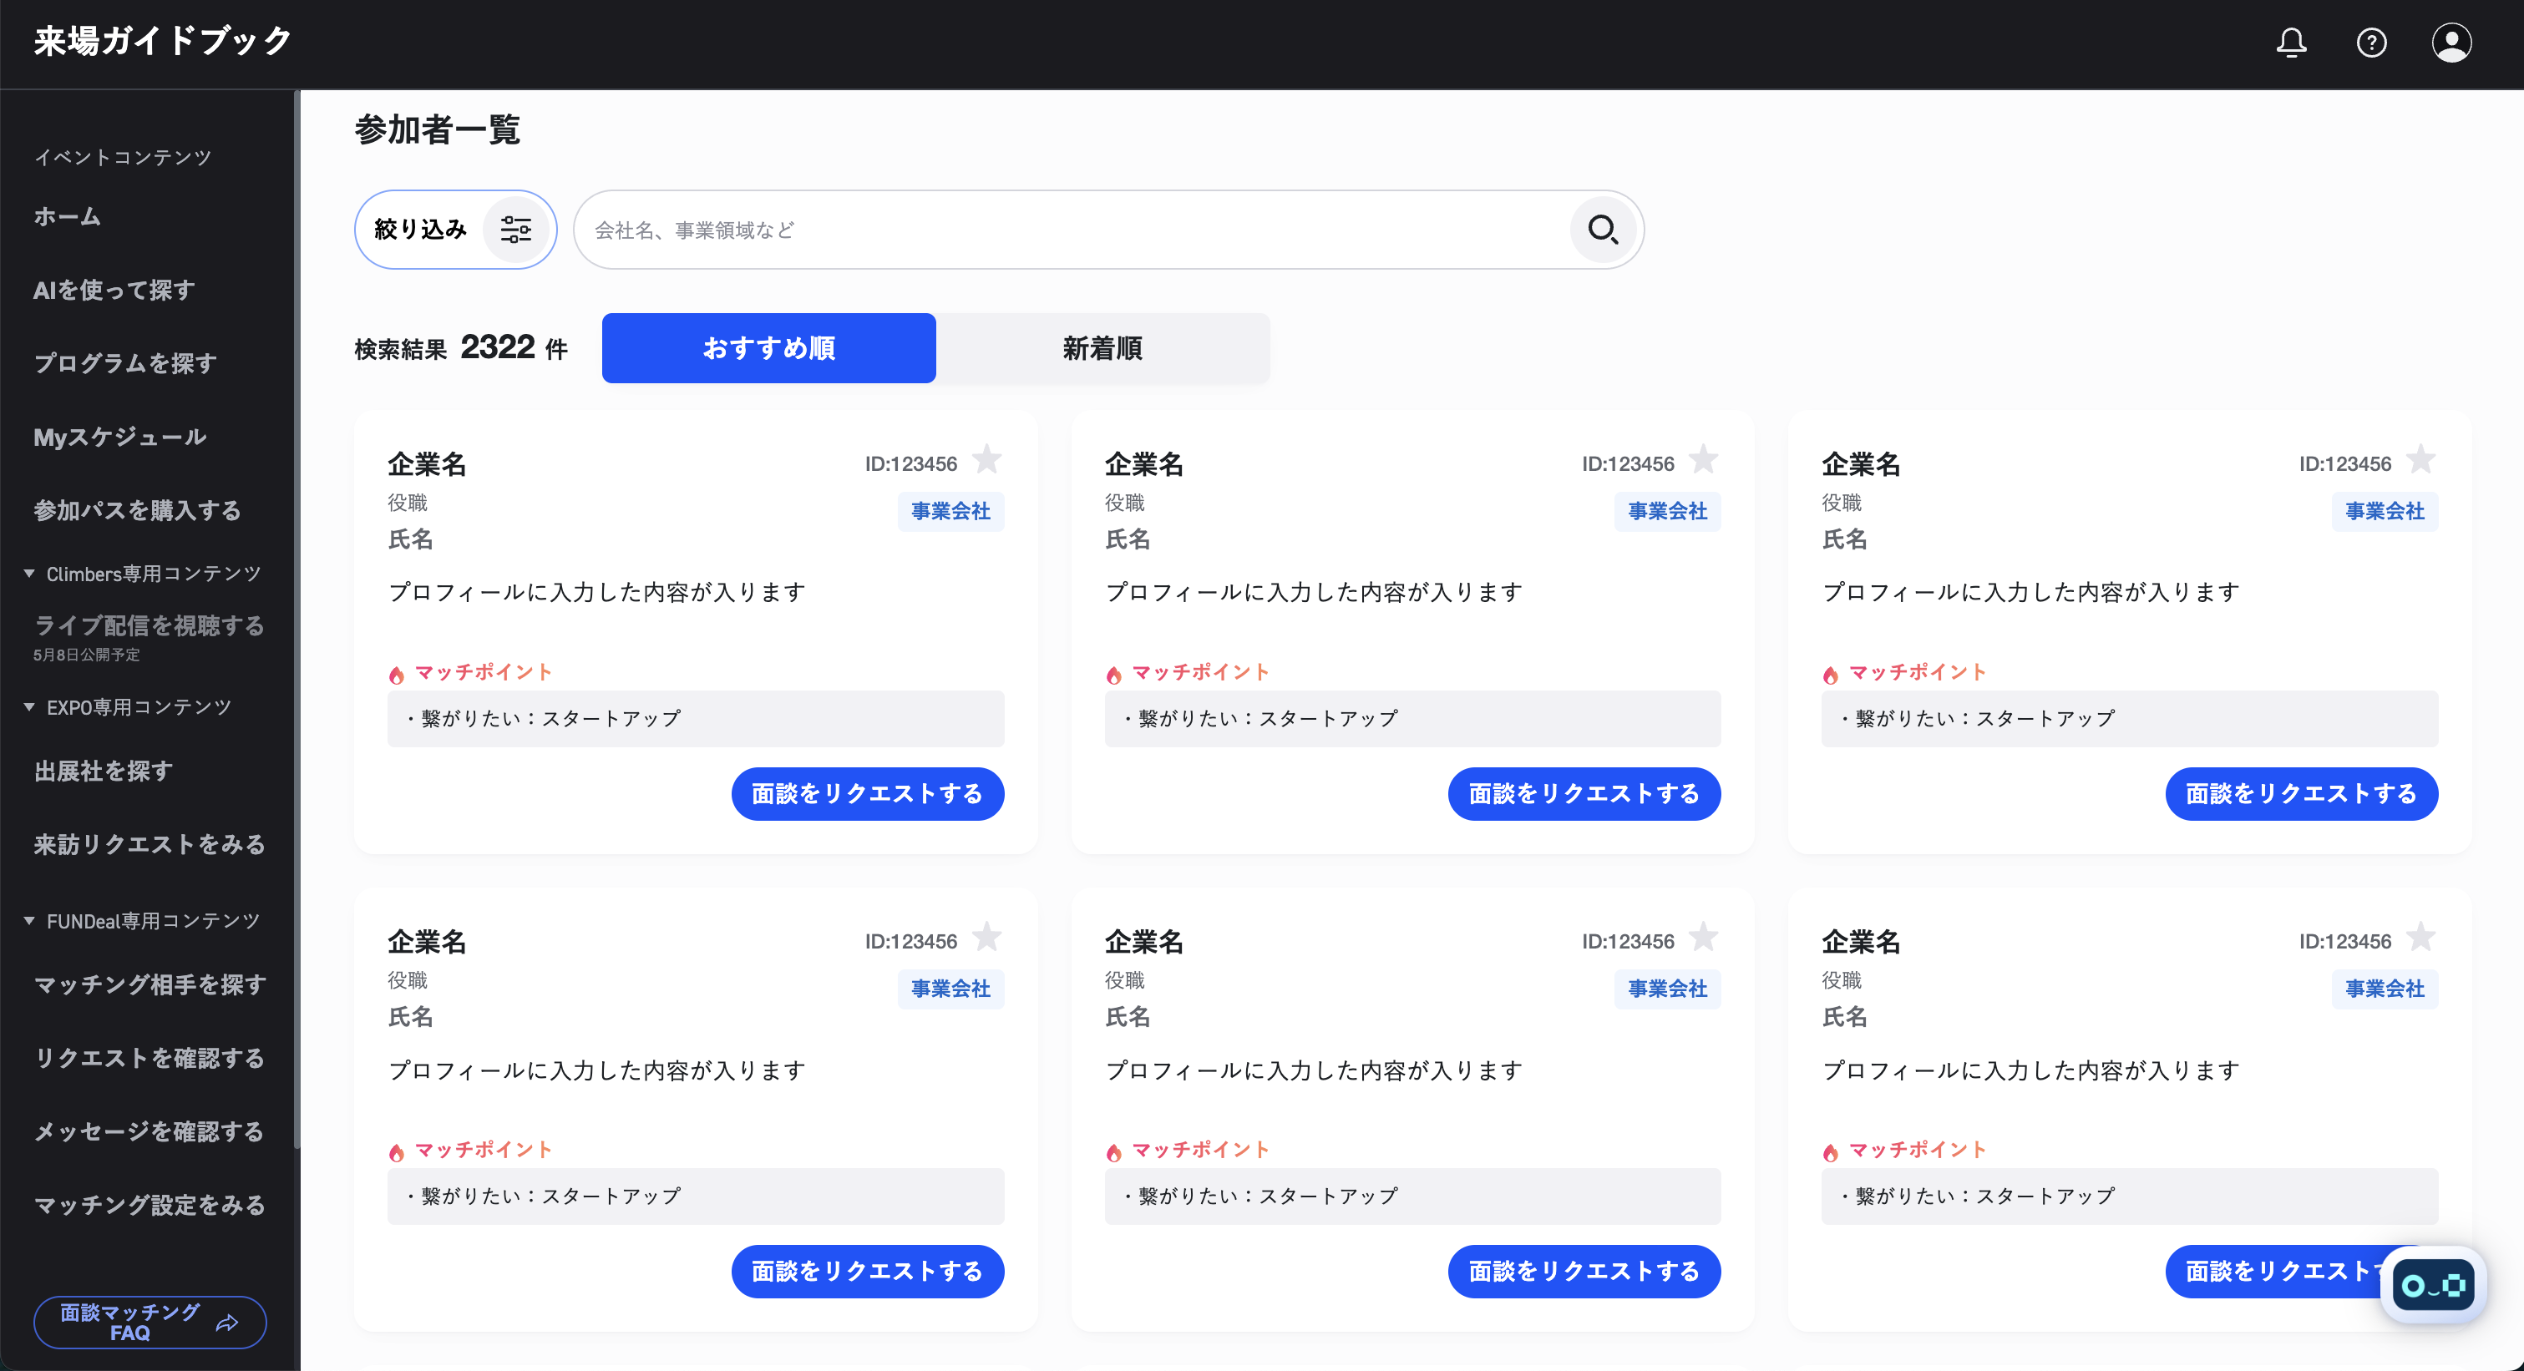Open Myスケジュール in the sidebar
The image size is (2524, 1371).
coord(119,437)
